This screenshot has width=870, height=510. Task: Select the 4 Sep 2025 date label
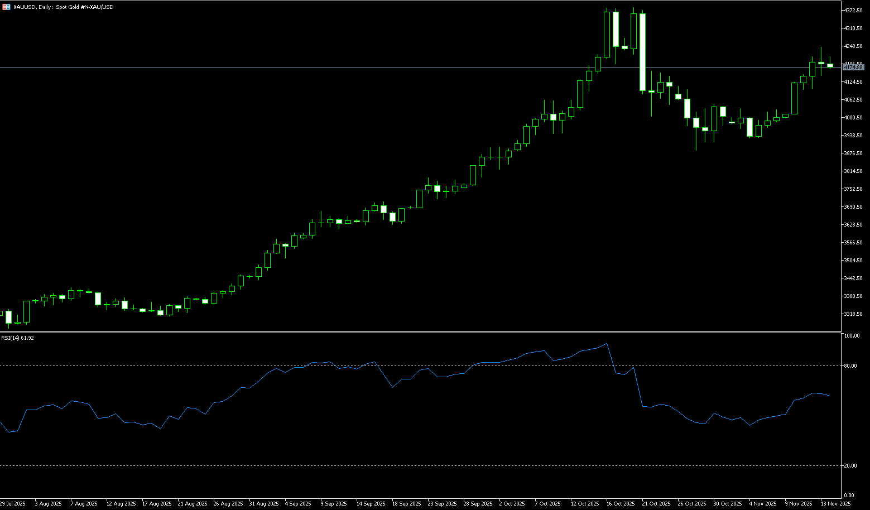tap(298, 504)
